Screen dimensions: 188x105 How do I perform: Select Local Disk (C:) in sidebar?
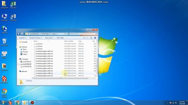click(26, 62)
